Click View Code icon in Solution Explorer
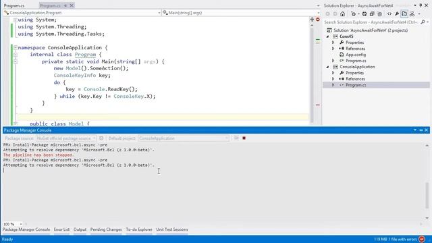 click(389, 14)
